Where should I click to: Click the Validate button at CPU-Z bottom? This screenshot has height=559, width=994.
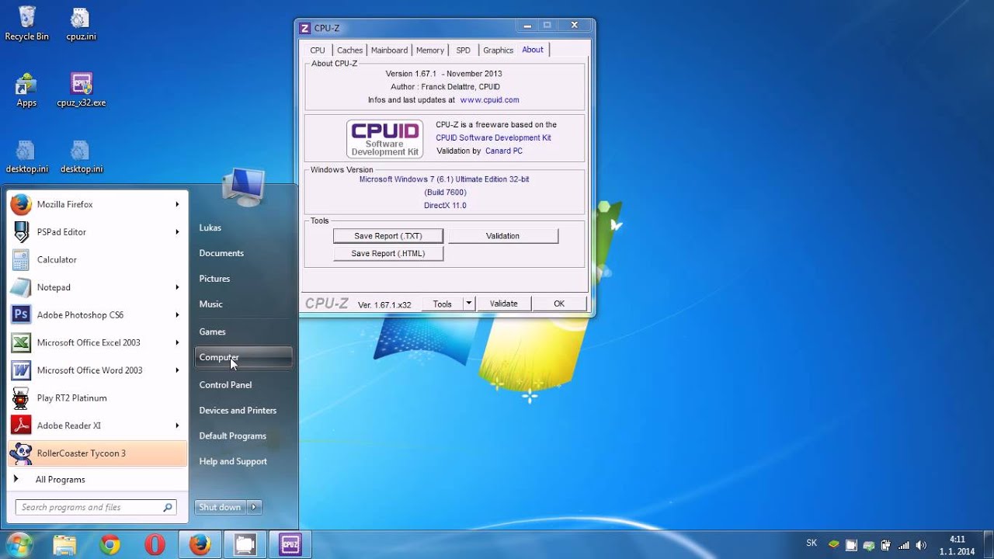pyautogui.click(x=503, y=304)
